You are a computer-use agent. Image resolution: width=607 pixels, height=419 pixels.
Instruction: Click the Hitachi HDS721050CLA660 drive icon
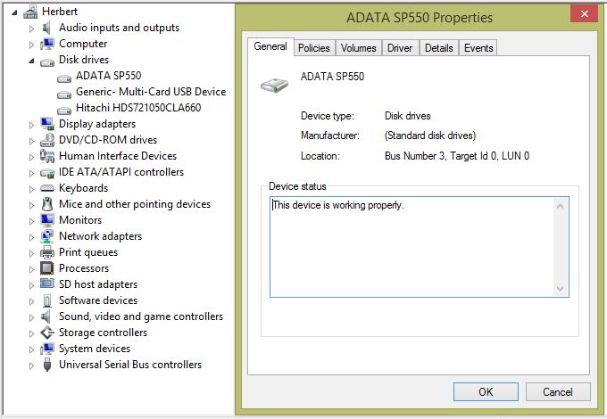pos(64,110)
